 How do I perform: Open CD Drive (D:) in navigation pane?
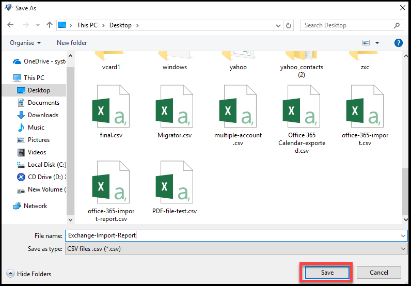[41, 177]
